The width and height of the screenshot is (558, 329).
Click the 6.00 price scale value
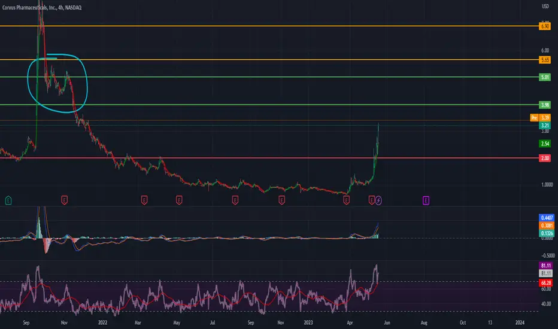(x=545, y=50)
